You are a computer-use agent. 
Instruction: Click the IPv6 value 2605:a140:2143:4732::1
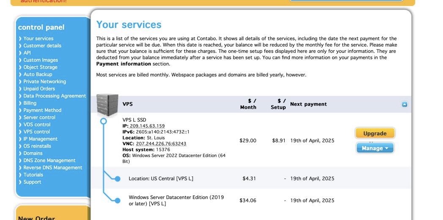pyautogui.click(x=163, y=132)
